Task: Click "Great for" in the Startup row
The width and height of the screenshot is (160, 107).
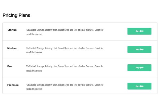Action: [99, 30]
